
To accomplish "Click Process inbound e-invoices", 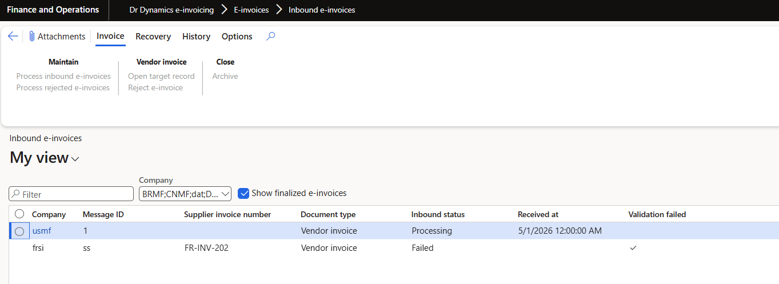I will [63, 76].
